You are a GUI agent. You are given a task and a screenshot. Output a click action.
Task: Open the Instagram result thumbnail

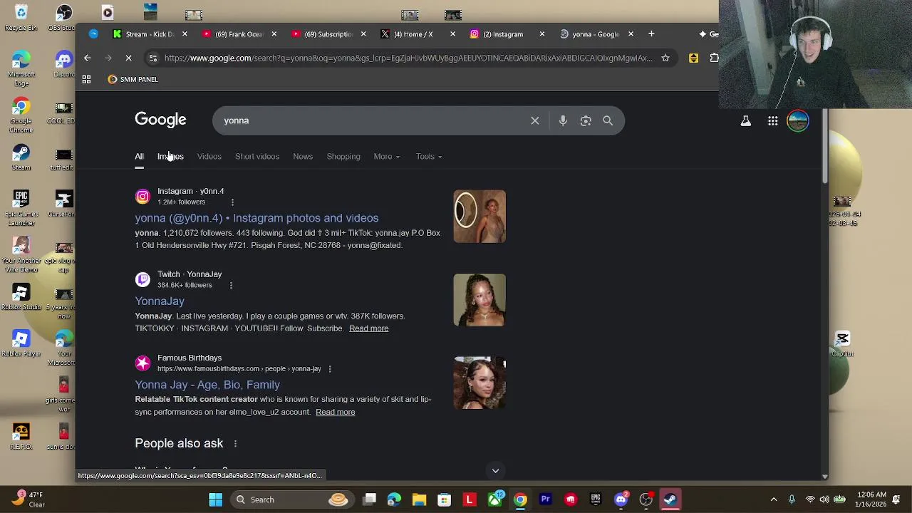click(480, 217)
